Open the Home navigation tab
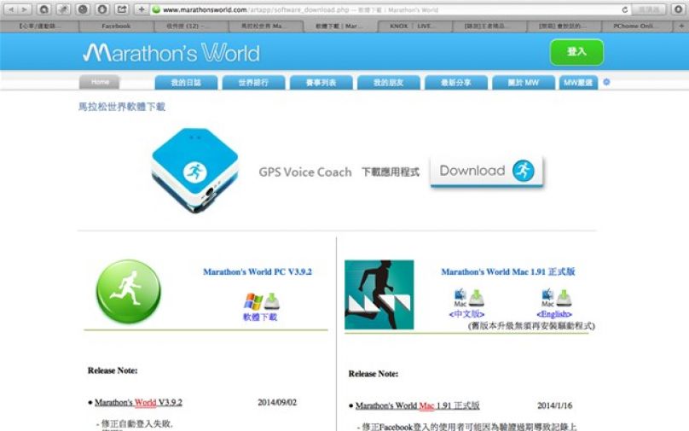This screenshot has width=689, height=431. pos(100,82)
